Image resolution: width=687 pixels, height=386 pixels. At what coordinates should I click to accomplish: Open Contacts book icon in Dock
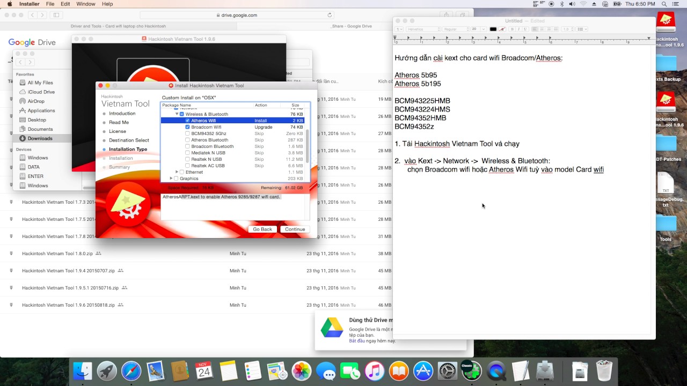[180, 371]
